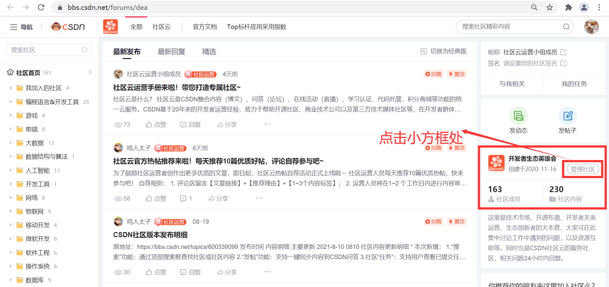Like the CSDN社区版本发布明细 post
The height and width of the screenshot is (287, 609).
click(156, 272)
